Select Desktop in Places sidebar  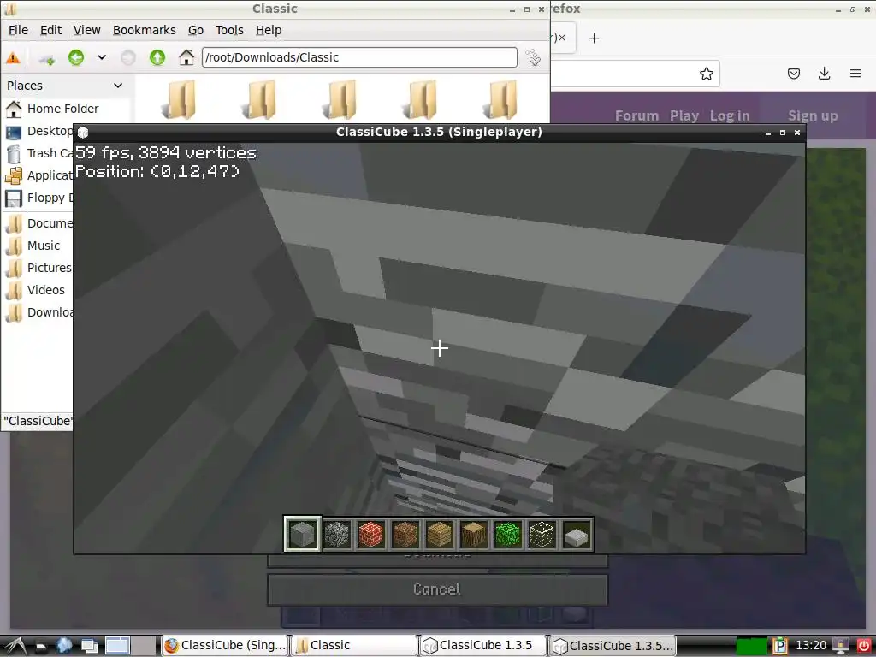pos(38,131)
